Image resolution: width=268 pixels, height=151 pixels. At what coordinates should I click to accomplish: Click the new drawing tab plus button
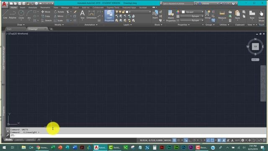pyautogui.click(x=51, y=29)
